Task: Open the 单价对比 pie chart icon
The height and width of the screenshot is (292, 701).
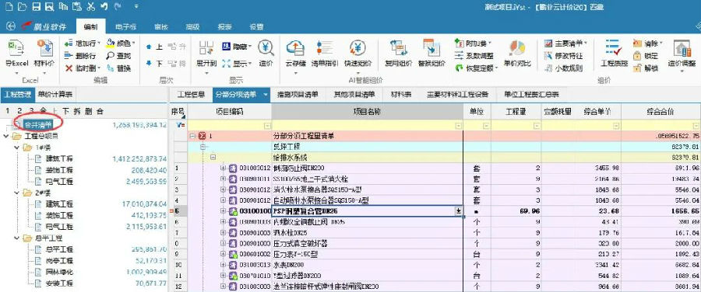Action: (x=517, y=49)
